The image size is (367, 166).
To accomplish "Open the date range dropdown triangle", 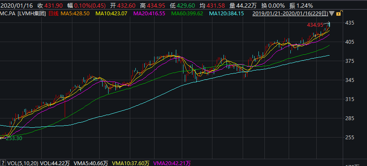I will click(332, 14).
